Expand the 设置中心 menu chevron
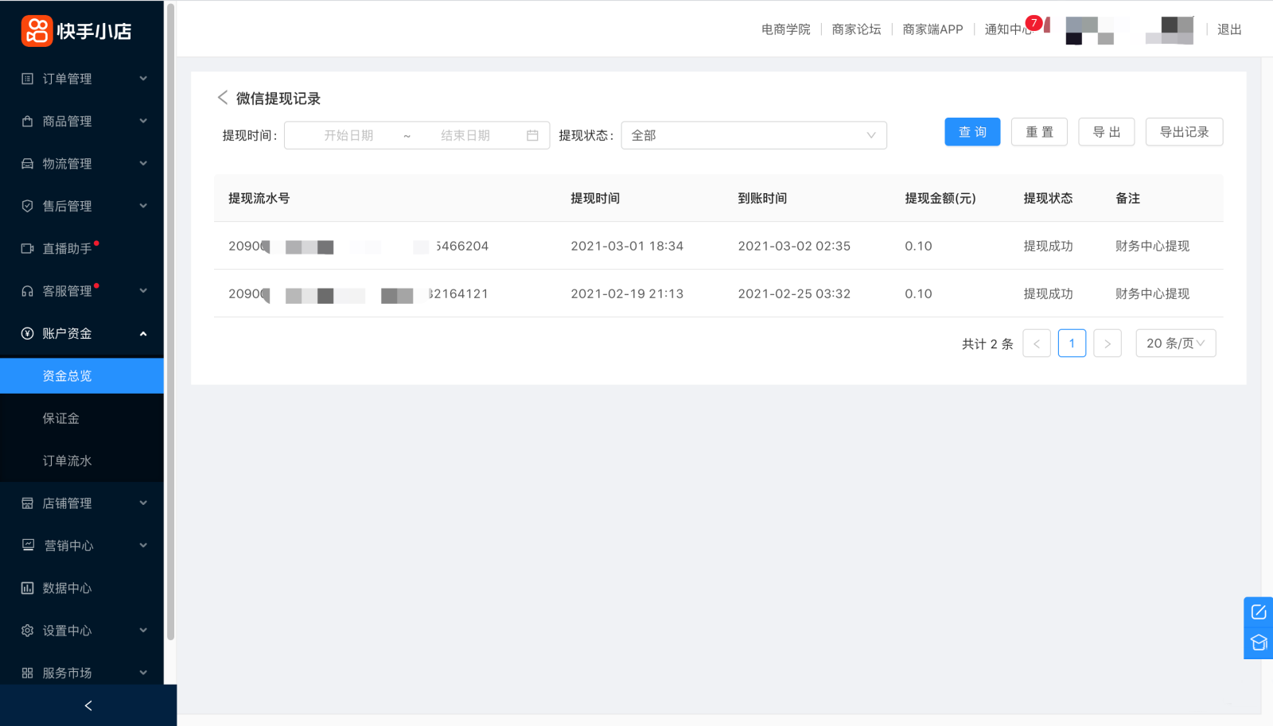The width and height of the screenshot is (1273, 726). tap(143, 631)
